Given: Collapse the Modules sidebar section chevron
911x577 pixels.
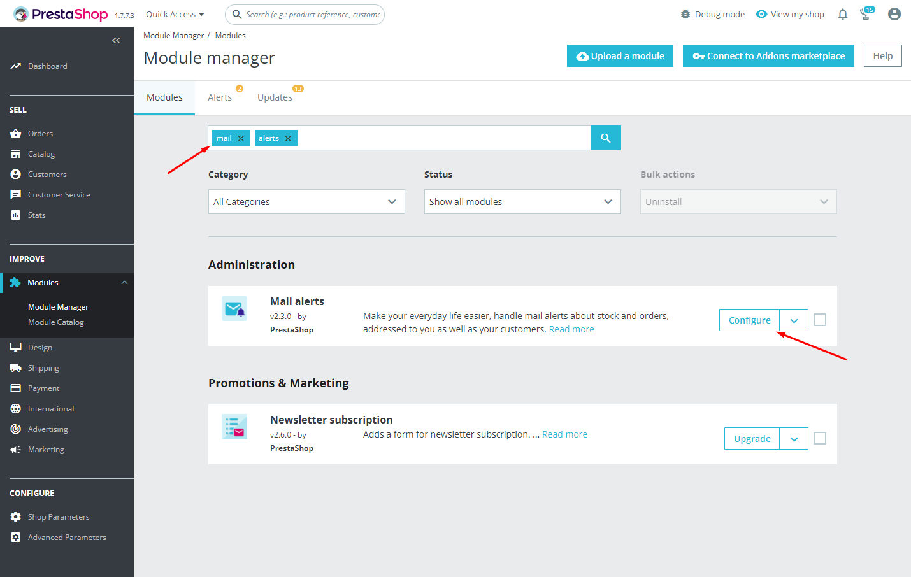Looking at the screenshot, I should 124,283.
